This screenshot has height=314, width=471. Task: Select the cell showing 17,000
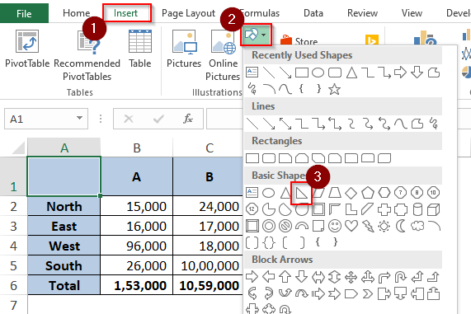click(208, 226)
